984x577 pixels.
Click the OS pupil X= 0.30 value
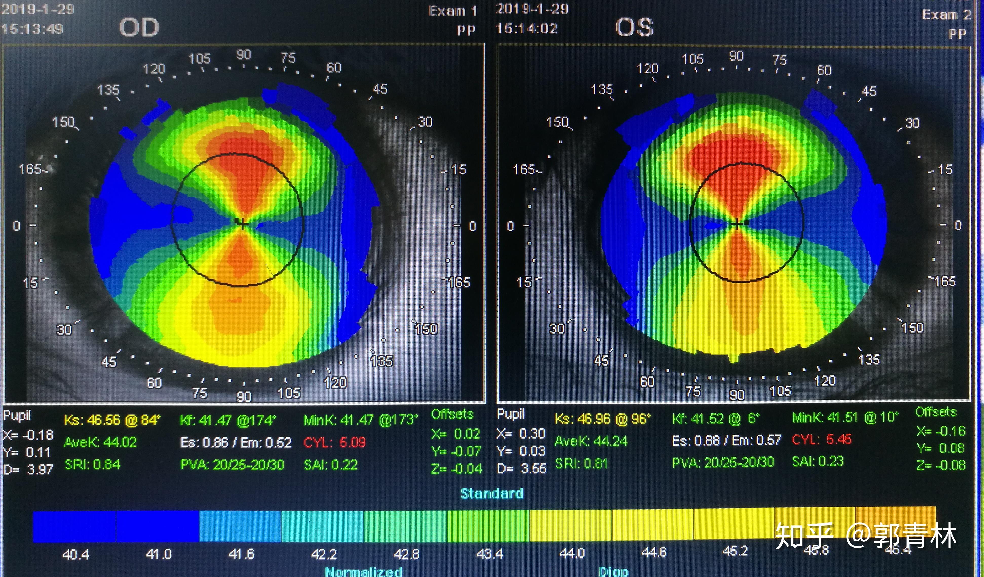click(521, 434)
